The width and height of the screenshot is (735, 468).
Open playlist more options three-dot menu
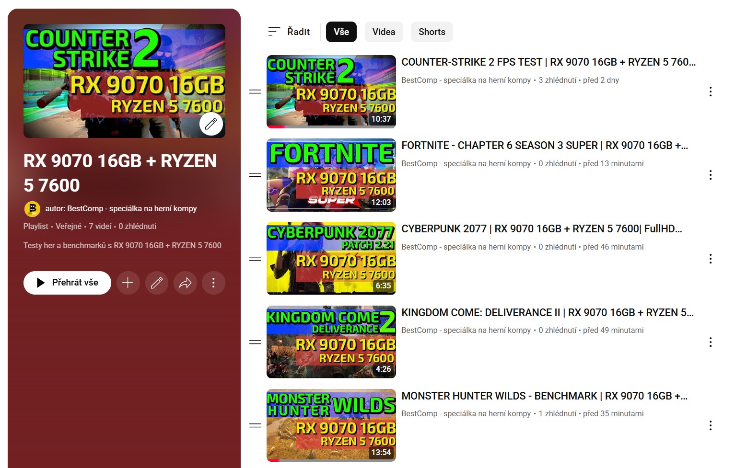tap(213, 283)
